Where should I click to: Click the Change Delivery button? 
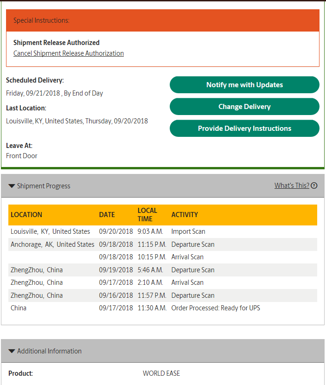[x=244, y=107]
